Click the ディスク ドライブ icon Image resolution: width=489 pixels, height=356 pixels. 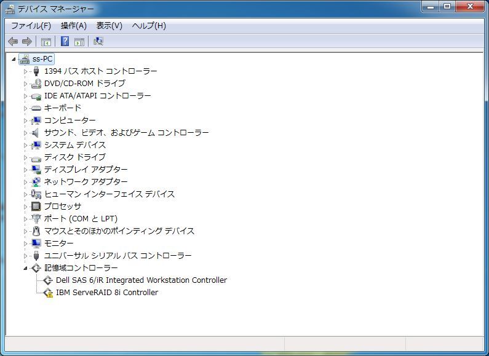pyautogui.click(x=36, y=159)
